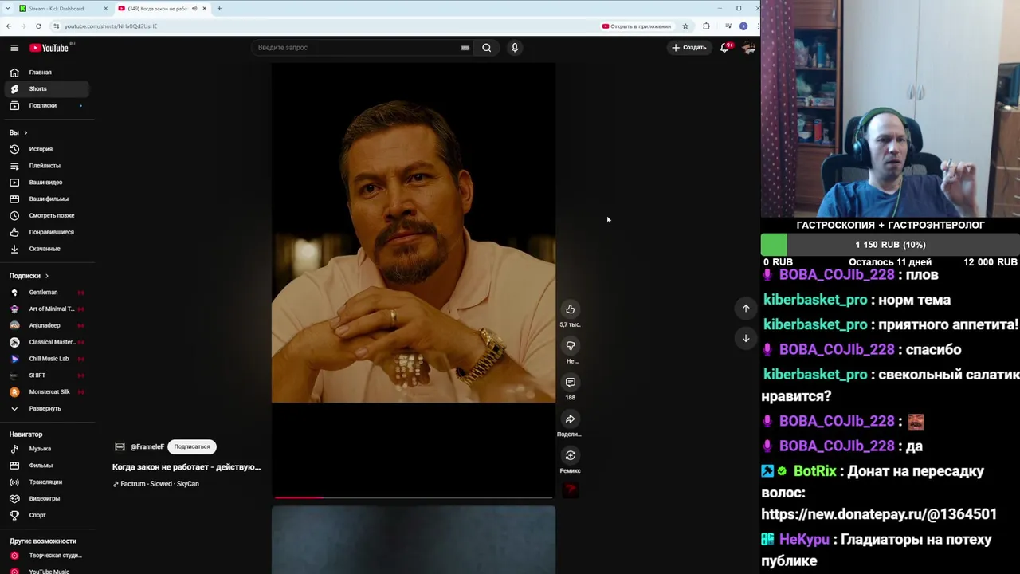
Task: Open the account avatar menu
Action: [748, 48]
